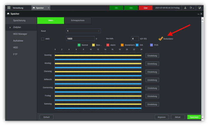This screenshot has height=126, width=209.
Task: Toggle the Normal recording type checkbox
Action: click(x=79, y=45)
